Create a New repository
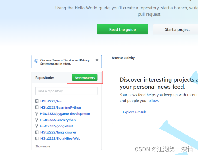 (84, 77)
